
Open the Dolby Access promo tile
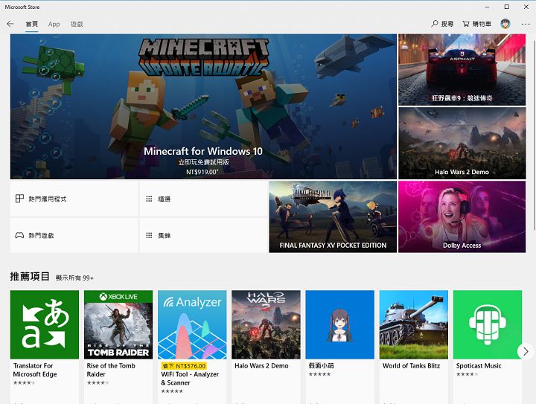point(462,217)
